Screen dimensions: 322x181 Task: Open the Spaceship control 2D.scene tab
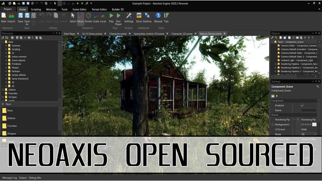tap(149, 34)
